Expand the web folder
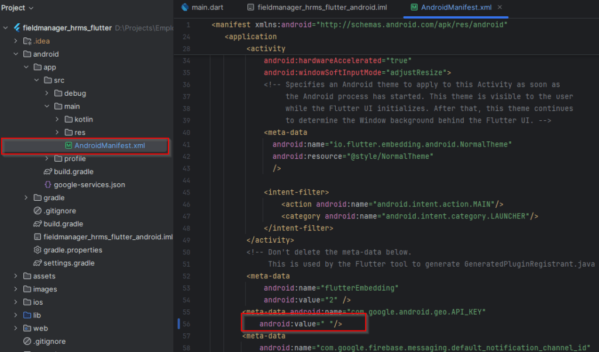The image size is (599, 352). [x=16, y=328]
